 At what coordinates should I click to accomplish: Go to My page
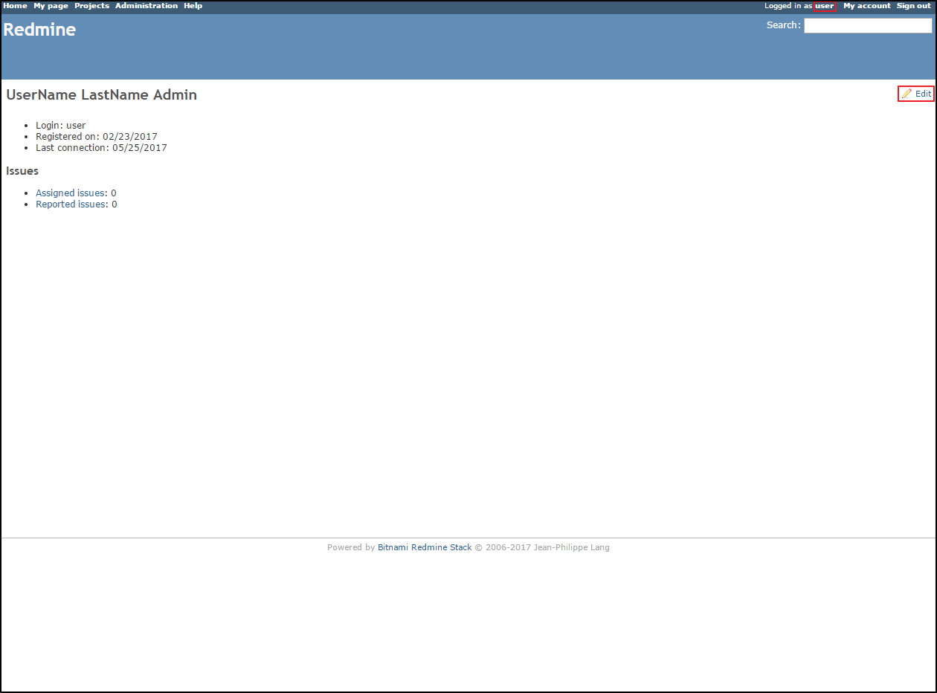(x=51, y=6)
